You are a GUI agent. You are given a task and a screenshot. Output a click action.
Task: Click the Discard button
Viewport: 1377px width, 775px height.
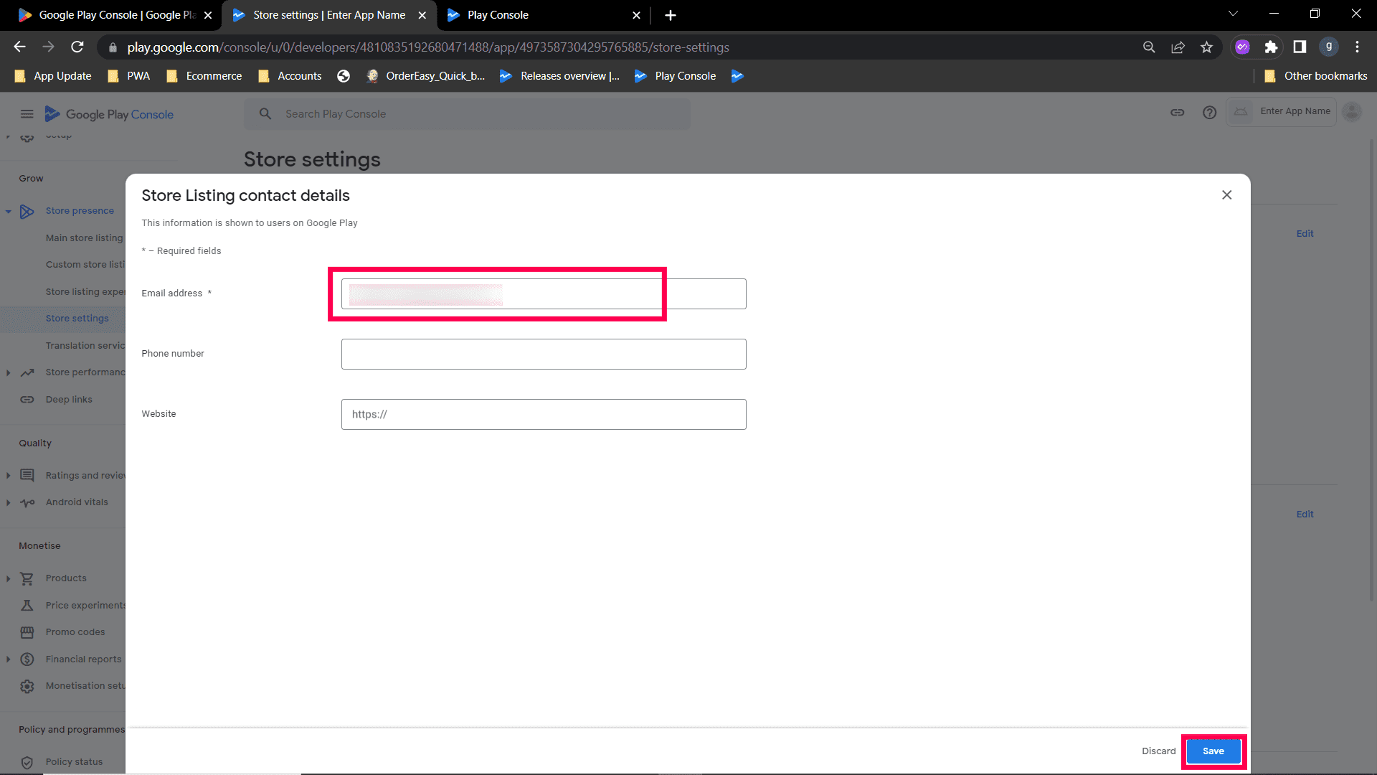[1158, 751]
